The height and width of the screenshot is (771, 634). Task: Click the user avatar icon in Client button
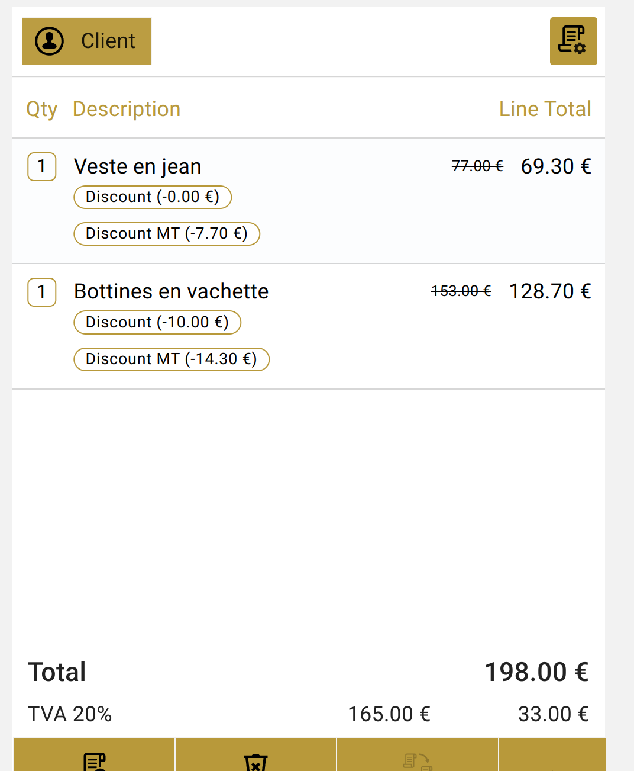click(50, 41)
